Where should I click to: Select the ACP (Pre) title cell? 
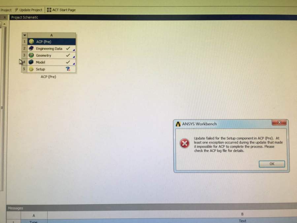[x=51, y=42]
